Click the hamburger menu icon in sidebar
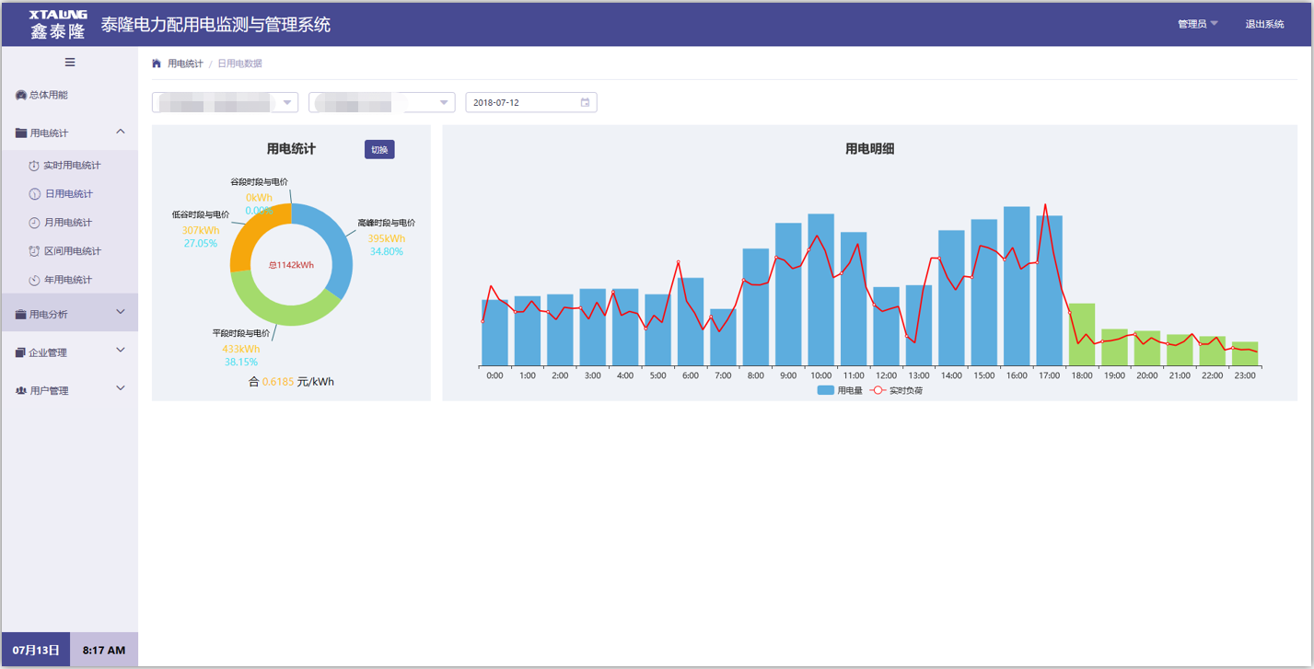This screenshot has height=669, width=1314. (x=70, y=63)
